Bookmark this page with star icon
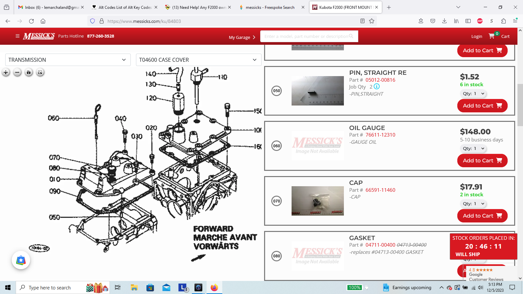This screenshot has width=523, height=294. [x=372, y=21]
